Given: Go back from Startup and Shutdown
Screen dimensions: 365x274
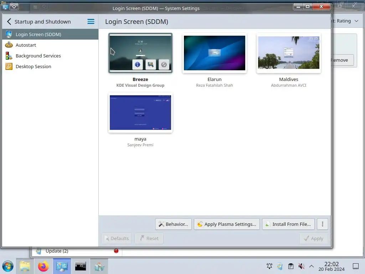Looking at the screenshot, I should click(x=9, y=22).
